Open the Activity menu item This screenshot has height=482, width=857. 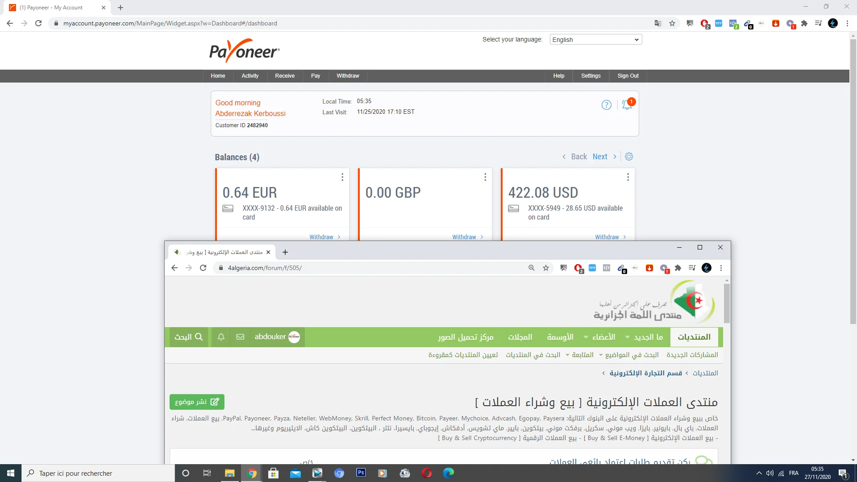(x=250, y=76)
